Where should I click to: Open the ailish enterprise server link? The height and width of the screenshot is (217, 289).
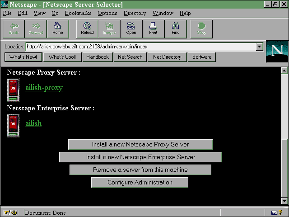point(33,123)
